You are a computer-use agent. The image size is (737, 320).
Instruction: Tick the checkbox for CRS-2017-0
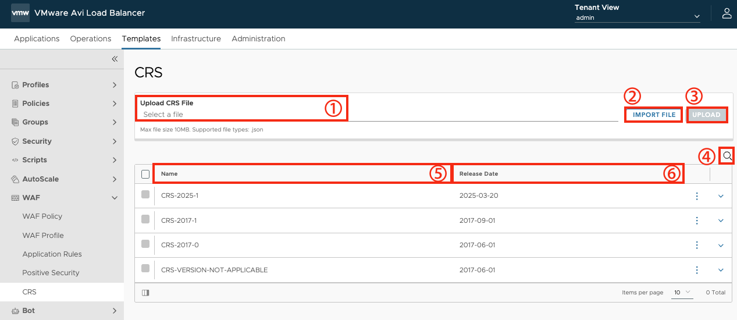coord(145,244)
